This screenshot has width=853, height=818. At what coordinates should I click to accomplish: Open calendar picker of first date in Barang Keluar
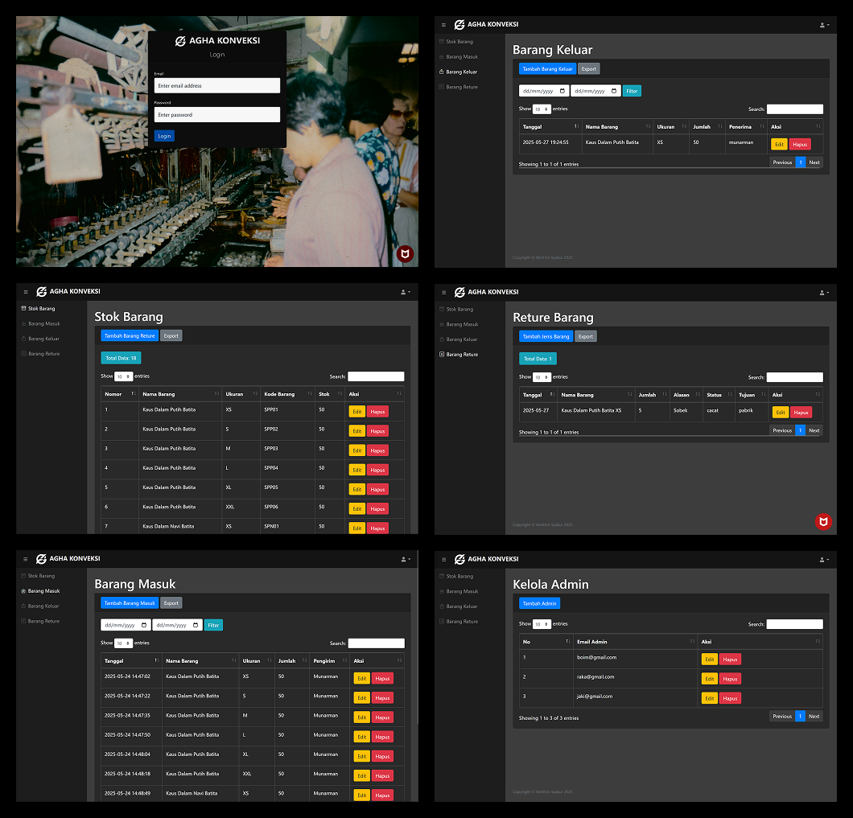(x=562, y=91)
